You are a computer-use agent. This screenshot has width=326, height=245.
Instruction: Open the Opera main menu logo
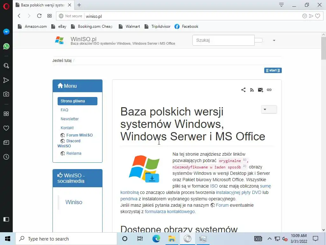click(6, 6)
